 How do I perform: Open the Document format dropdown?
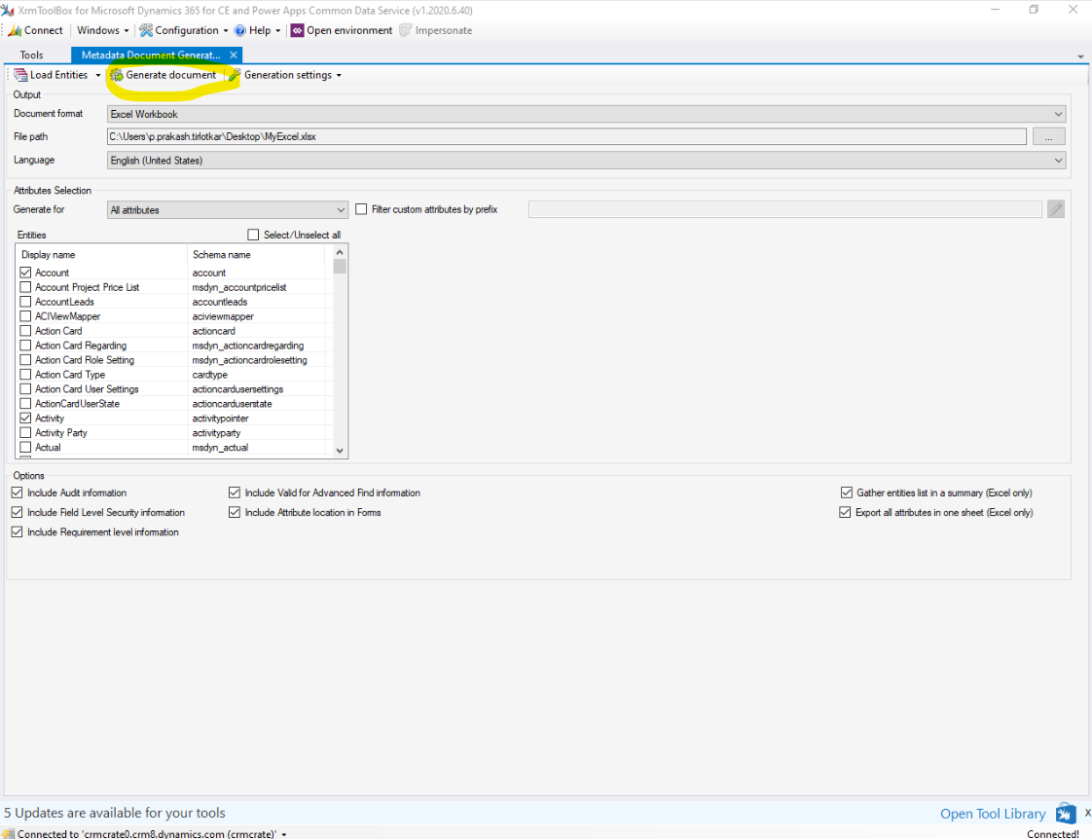tap(1057, 113)
